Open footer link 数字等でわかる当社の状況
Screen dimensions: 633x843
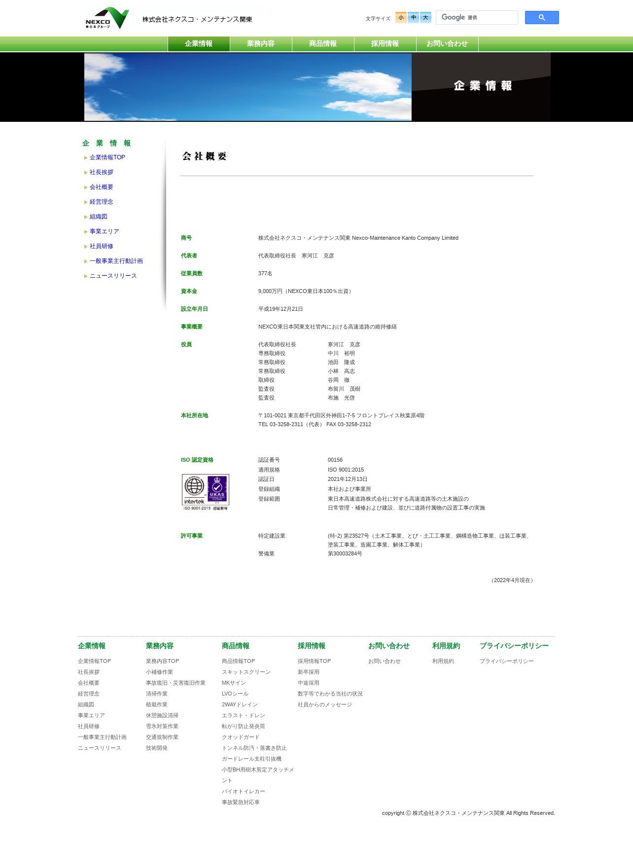330,694
